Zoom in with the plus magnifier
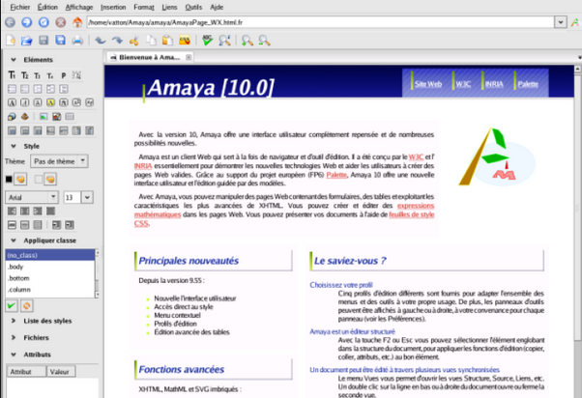Image resolution: width=582 pixels, height=398 pixels. pos(247,40)
